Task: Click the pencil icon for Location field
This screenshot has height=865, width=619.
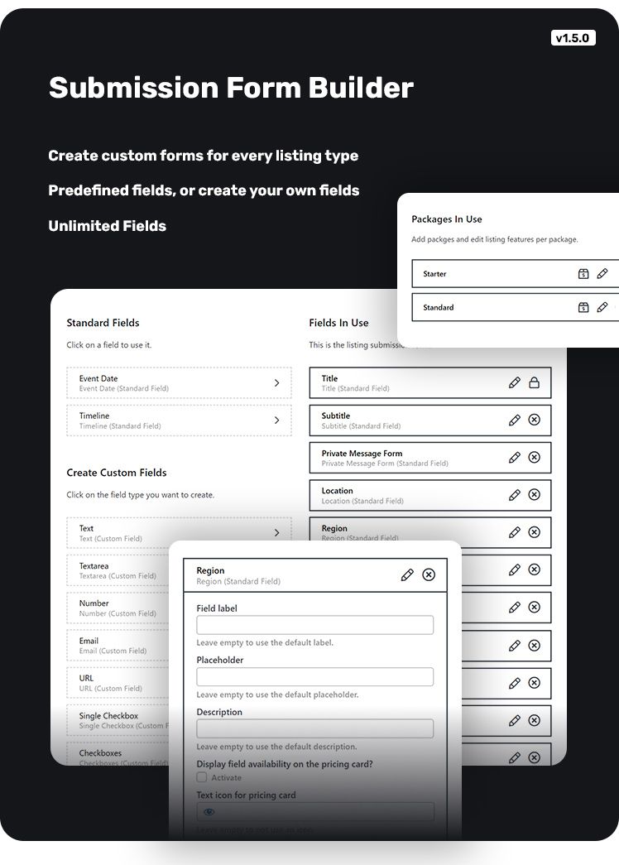Action: click(515, 495)
